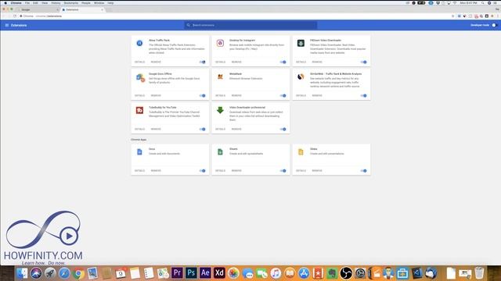Click the Google Docs Offline extension icon

point(140,77)
